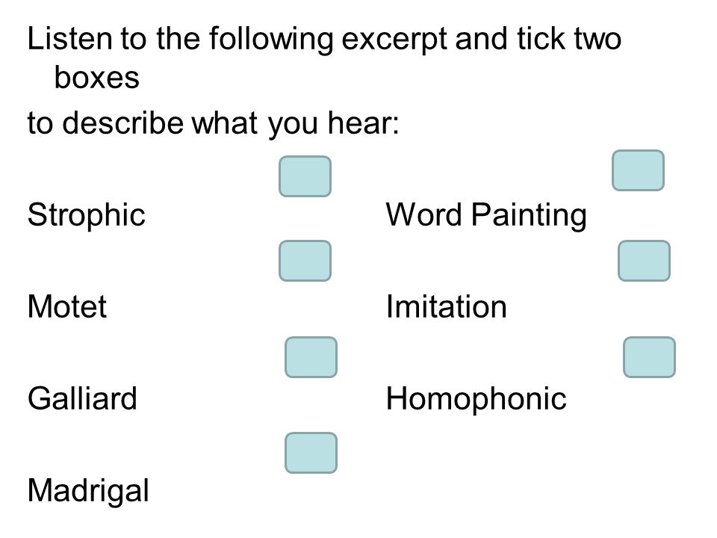Screen dimensions: 717x538
Task: Click the word 'Listen' in the instructions
Action: [69, 38]
